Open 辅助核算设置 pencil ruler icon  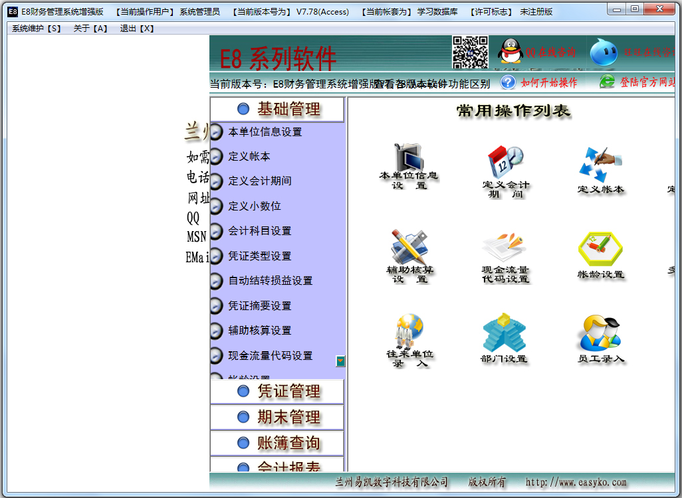(409, 247)
